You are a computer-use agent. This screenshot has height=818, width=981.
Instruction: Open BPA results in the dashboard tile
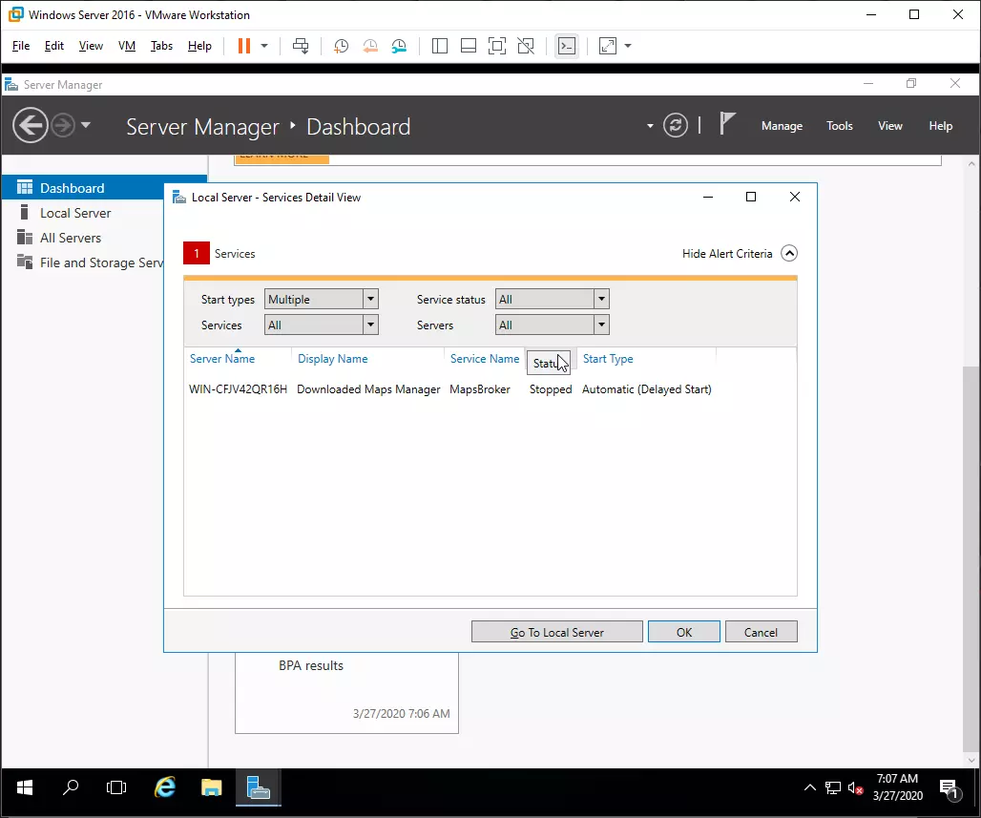(x=311, y=665)
